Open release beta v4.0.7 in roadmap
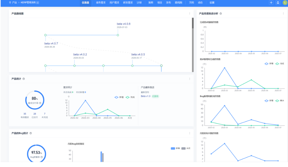The height and width of the screenshot is (167, 288). coord(51,43)
